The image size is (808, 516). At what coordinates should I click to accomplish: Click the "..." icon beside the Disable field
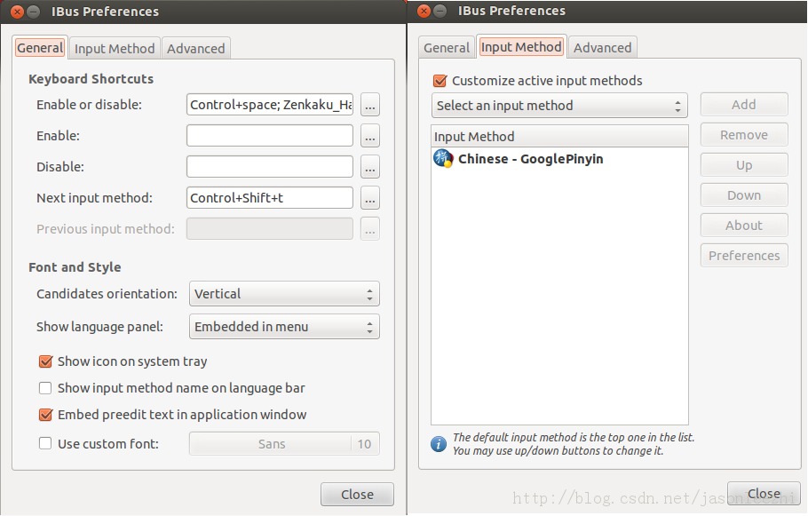click(370, 166)
